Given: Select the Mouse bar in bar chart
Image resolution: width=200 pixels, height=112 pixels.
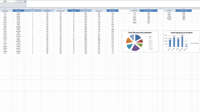Looking at the screenshot, I should click(x=170, y=43).
